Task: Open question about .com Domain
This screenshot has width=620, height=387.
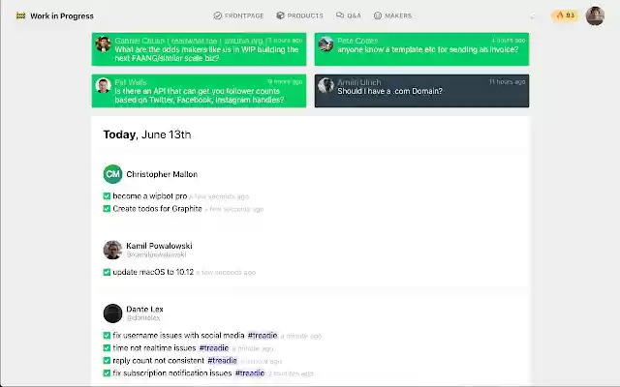Action: (421, 91)
